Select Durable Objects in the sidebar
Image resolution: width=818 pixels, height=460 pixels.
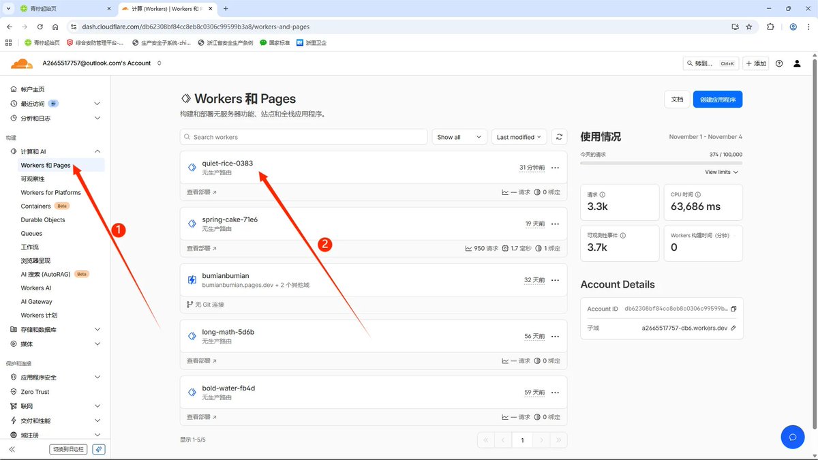pos(43,219)
